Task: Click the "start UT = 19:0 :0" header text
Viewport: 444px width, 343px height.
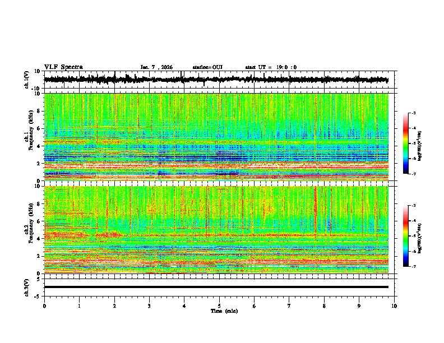Action: pos(271,67)
